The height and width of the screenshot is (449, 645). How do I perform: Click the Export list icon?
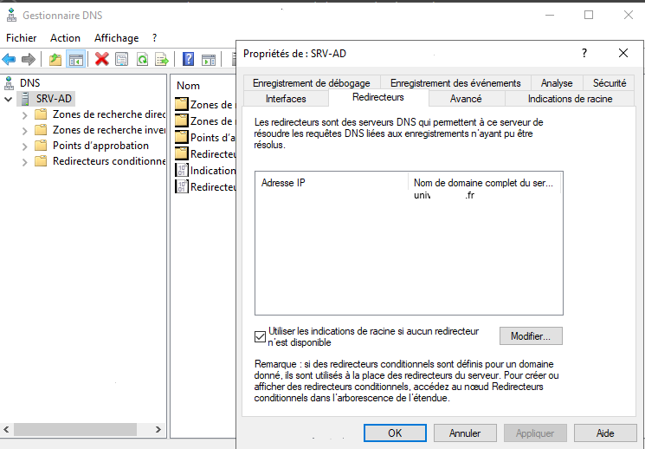[x=162, y=59]
